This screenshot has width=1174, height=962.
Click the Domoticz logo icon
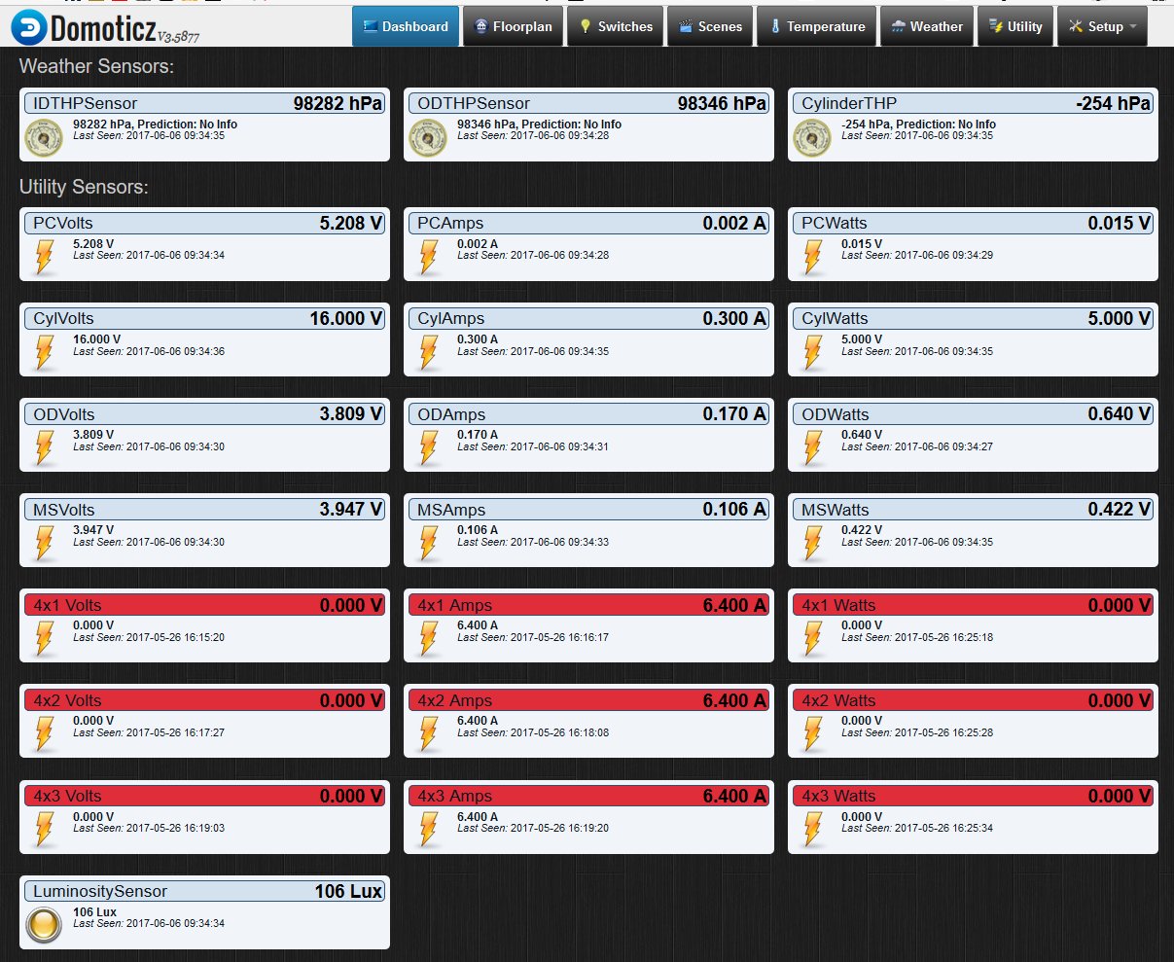point(27,28)
